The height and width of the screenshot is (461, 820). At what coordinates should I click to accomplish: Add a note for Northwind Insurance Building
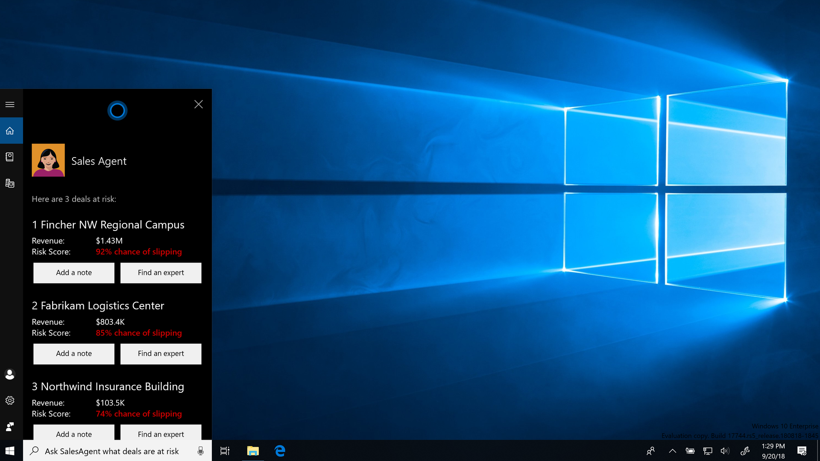[73, 434]
